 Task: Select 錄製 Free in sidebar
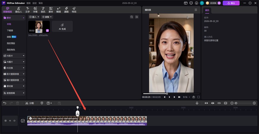pos(12,37)
